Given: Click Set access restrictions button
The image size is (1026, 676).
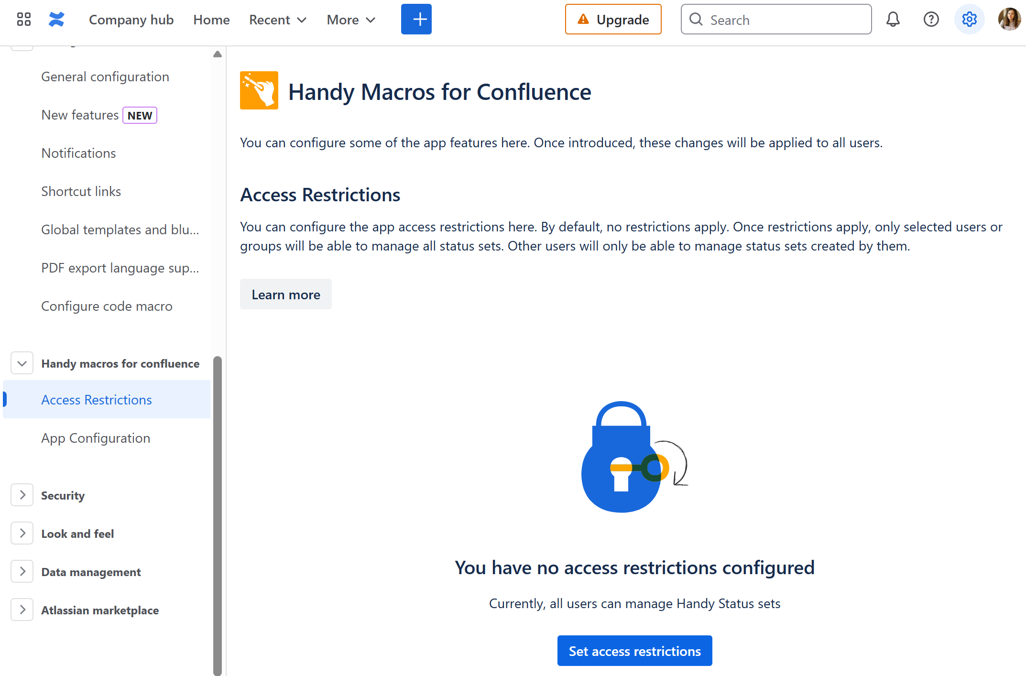Looking at the screenshot, I should tap(634, 651).
